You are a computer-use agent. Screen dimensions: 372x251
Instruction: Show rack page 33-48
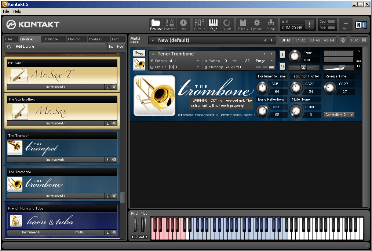coord(315,40)
